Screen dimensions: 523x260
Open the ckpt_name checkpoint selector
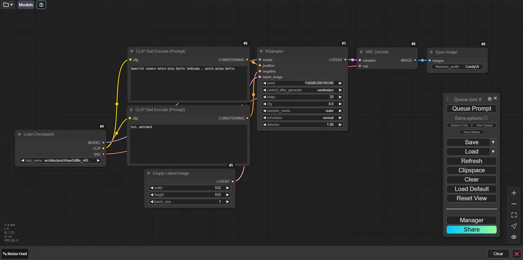[x=61, y=160]
